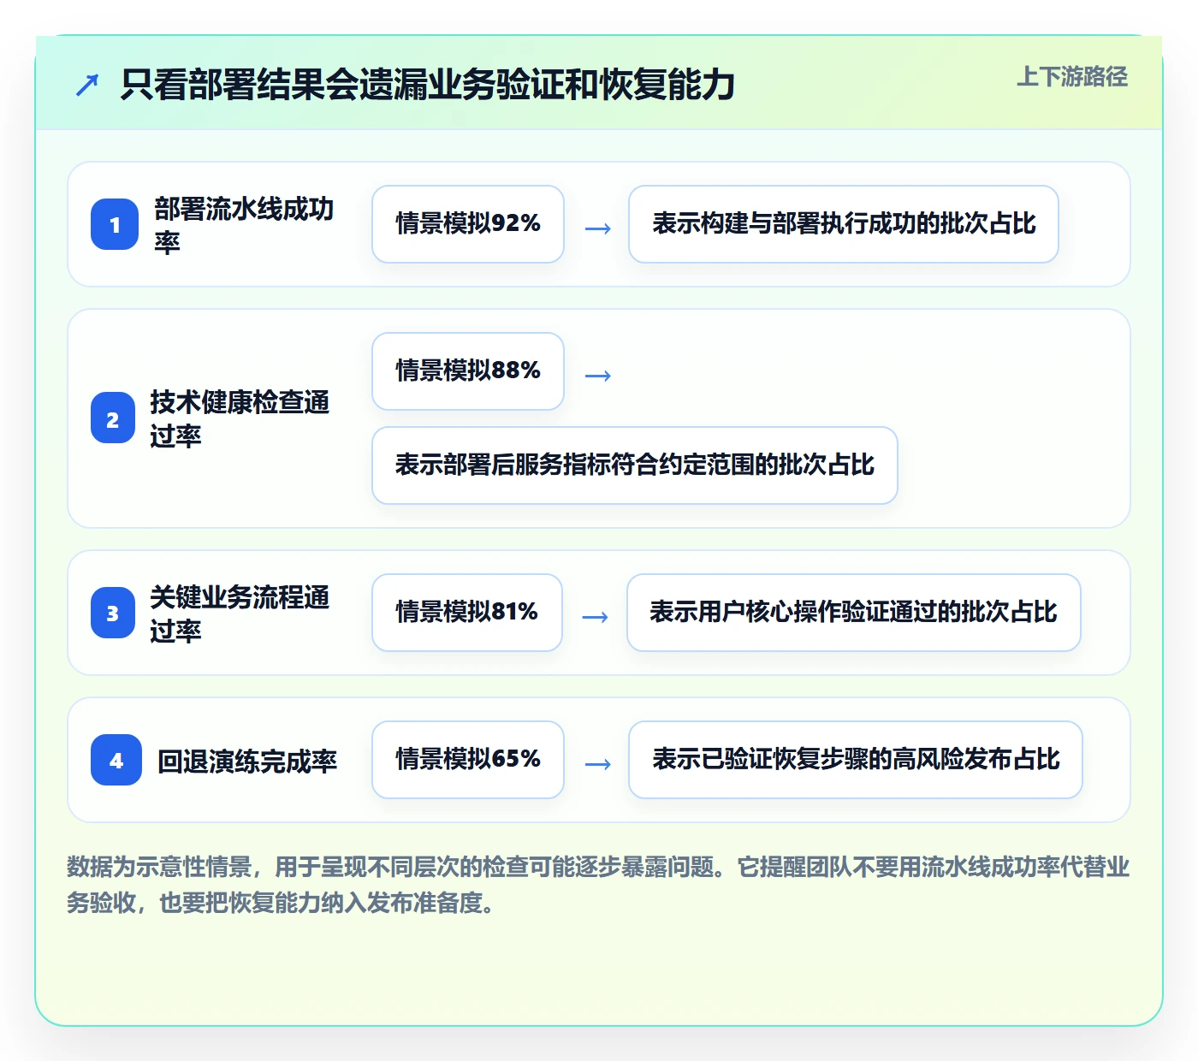This screenshot has width=1198, height=1061.
Task: Click the 情景模拟81% chip
Action: pyautogui.click(x=467, y=613)
